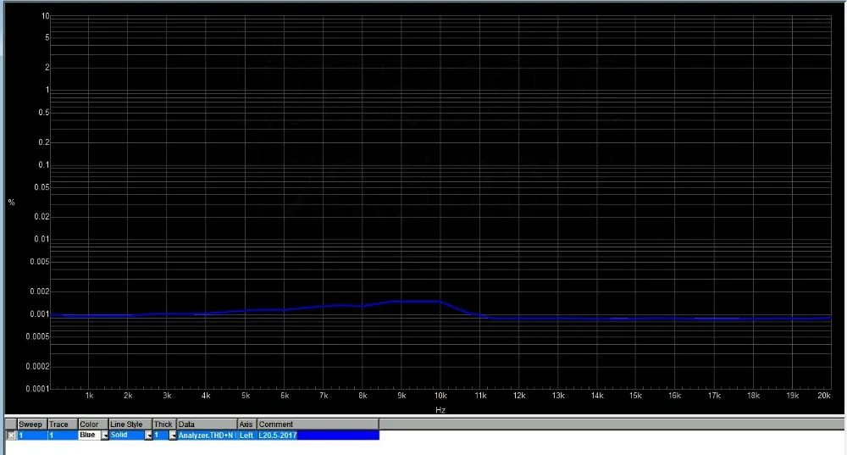This screenshot has height=455, width=847.
Task: Click the L20.5-2017 comment cell
Action: pyautogui.click(x=318, y=435)
